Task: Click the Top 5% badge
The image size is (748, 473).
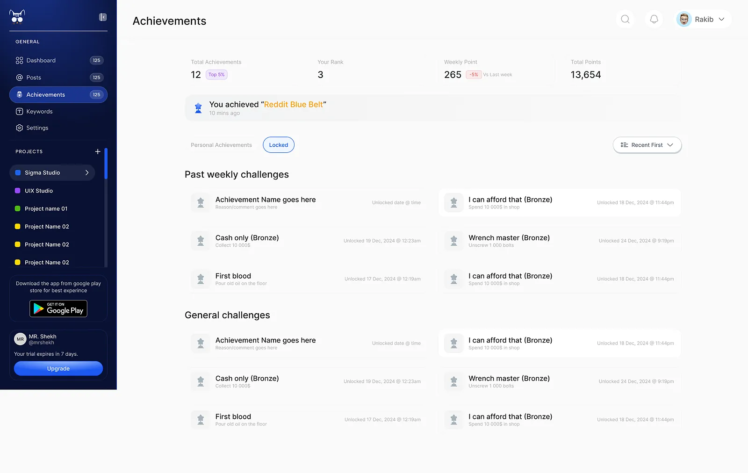Action: coord(216,75)
